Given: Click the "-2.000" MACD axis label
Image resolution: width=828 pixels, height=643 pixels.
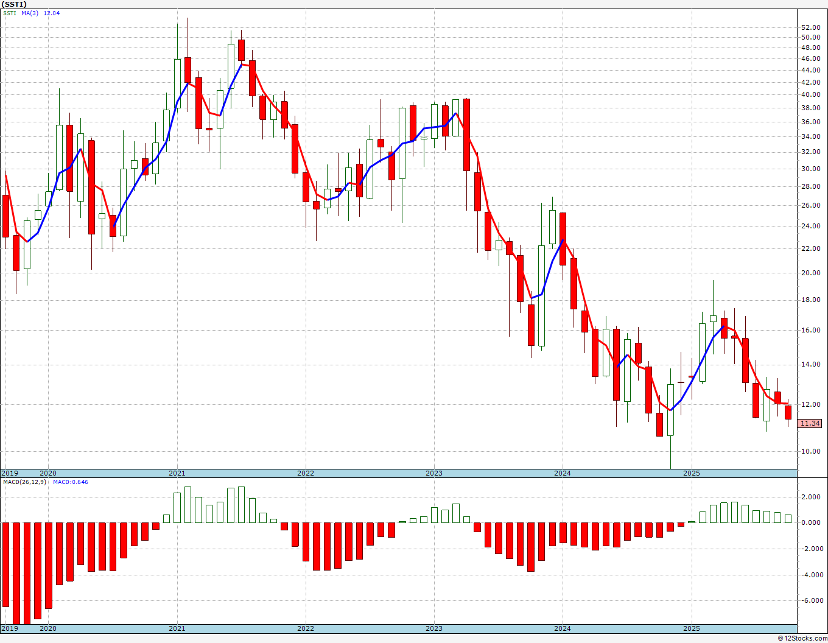Looking at the screenshot, I should 811,549.
